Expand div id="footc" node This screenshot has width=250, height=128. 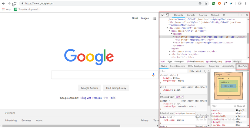click(169, 54)
